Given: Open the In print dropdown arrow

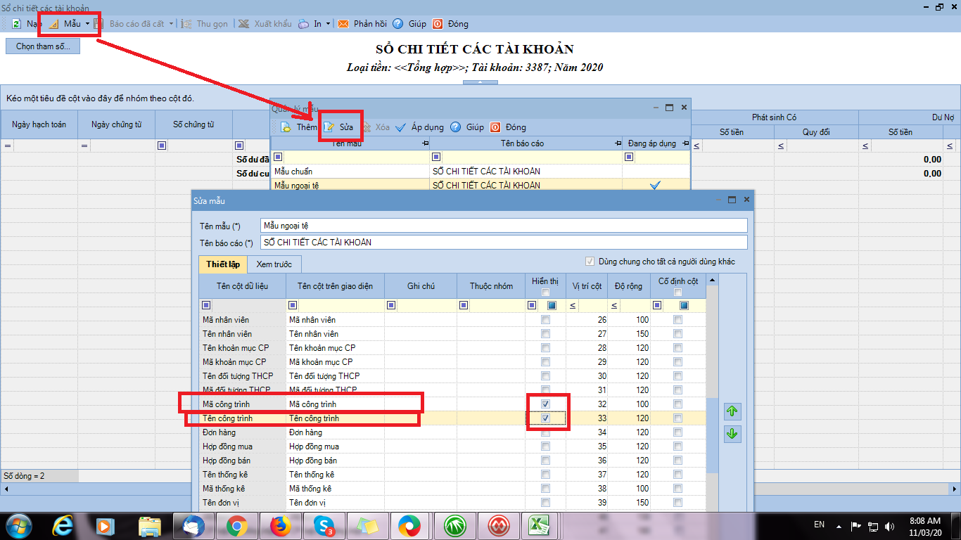Looking at the screenshot, I should [328, 24].
